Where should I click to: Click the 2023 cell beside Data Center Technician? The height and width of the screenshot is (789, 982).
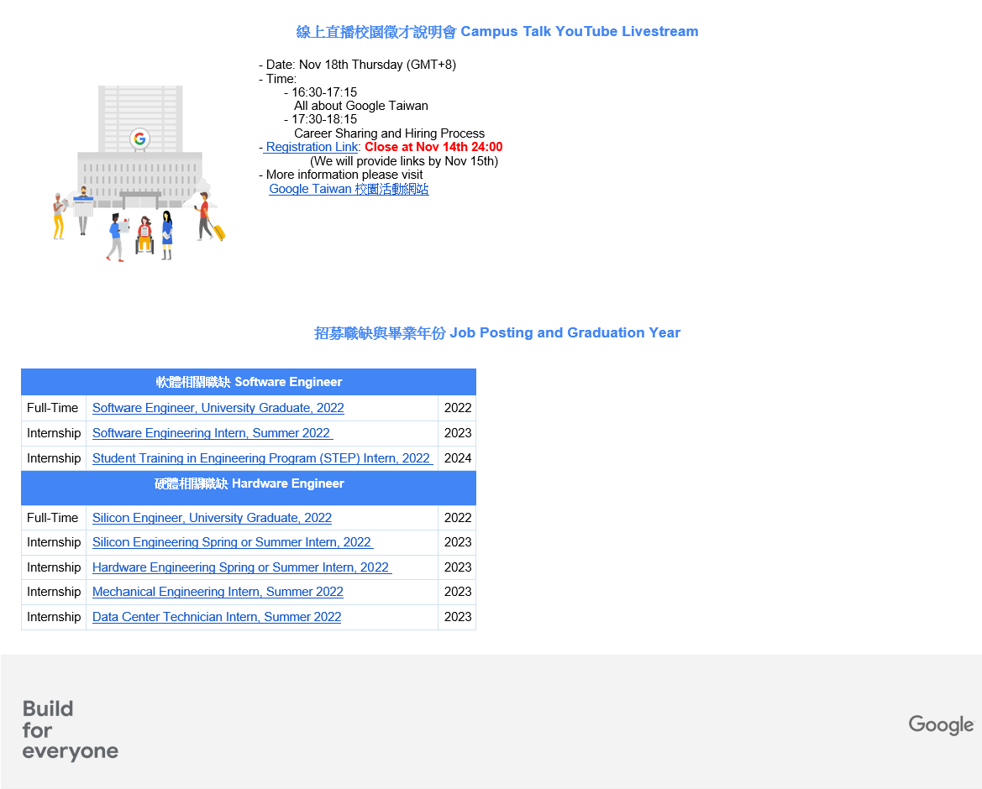[x=457, y=617]
